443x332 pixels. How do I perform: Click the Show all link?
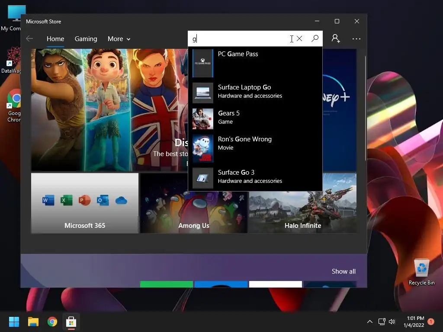click(x=343, y=271)
